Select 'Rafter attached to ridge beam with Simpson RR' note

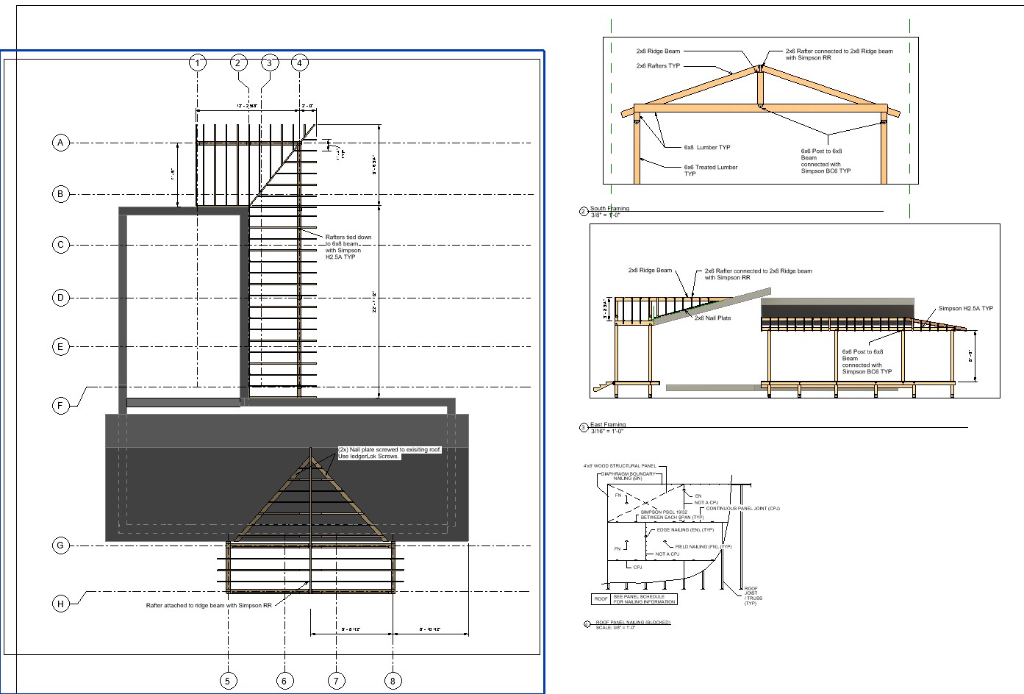(210, 606)
